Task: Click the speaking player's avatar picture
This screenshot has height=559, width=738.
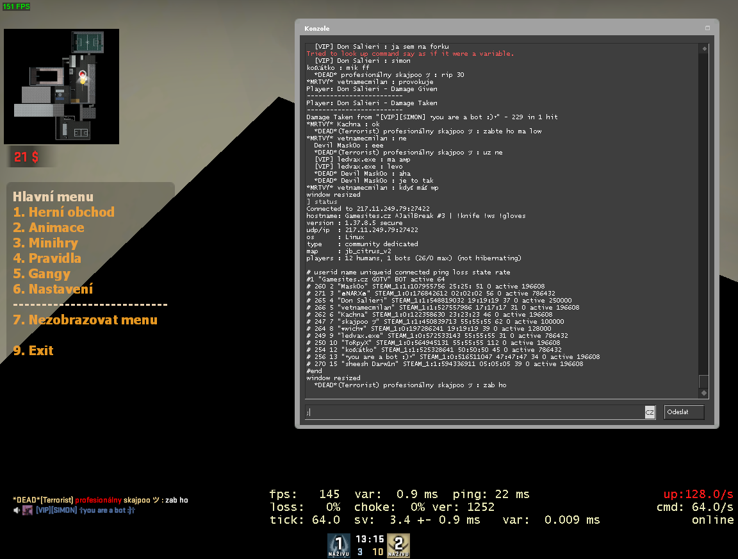Action: point(28,510)
